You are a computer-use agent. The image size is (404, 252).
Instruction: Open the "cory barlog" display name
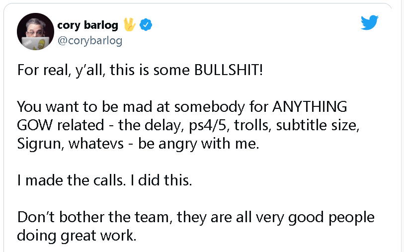pyautogui.click(x=87, y=25)
